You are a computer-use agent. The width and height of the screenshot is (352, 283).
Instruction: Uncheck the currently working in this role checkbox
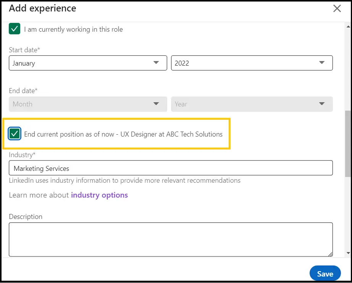pyautogui.click(x=15, y=29)
